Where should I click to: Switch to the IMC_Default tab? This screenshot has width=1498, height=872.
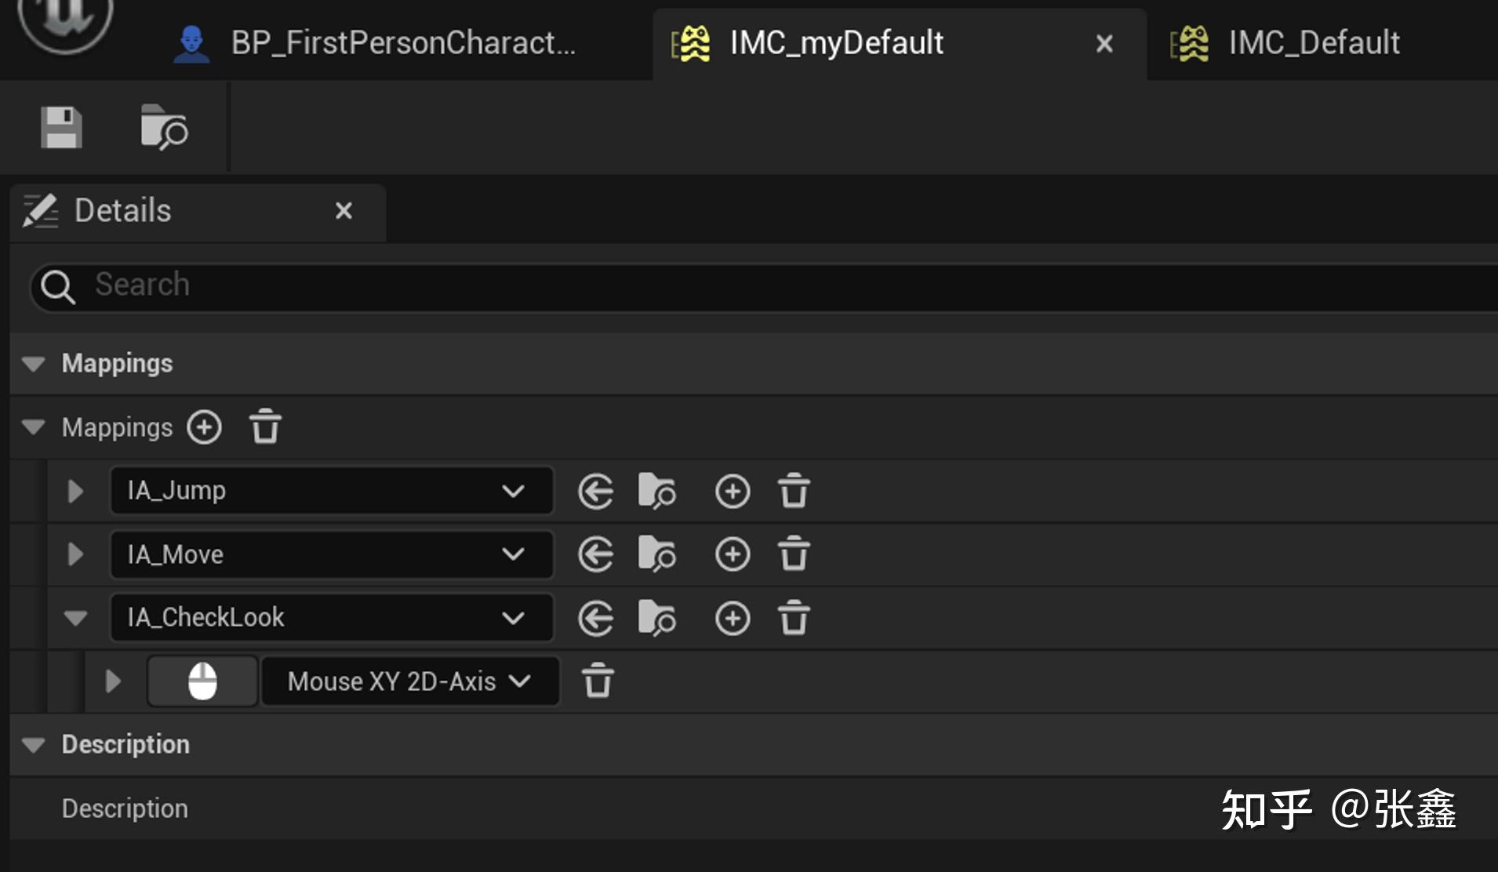click(x=1286, y=43)
